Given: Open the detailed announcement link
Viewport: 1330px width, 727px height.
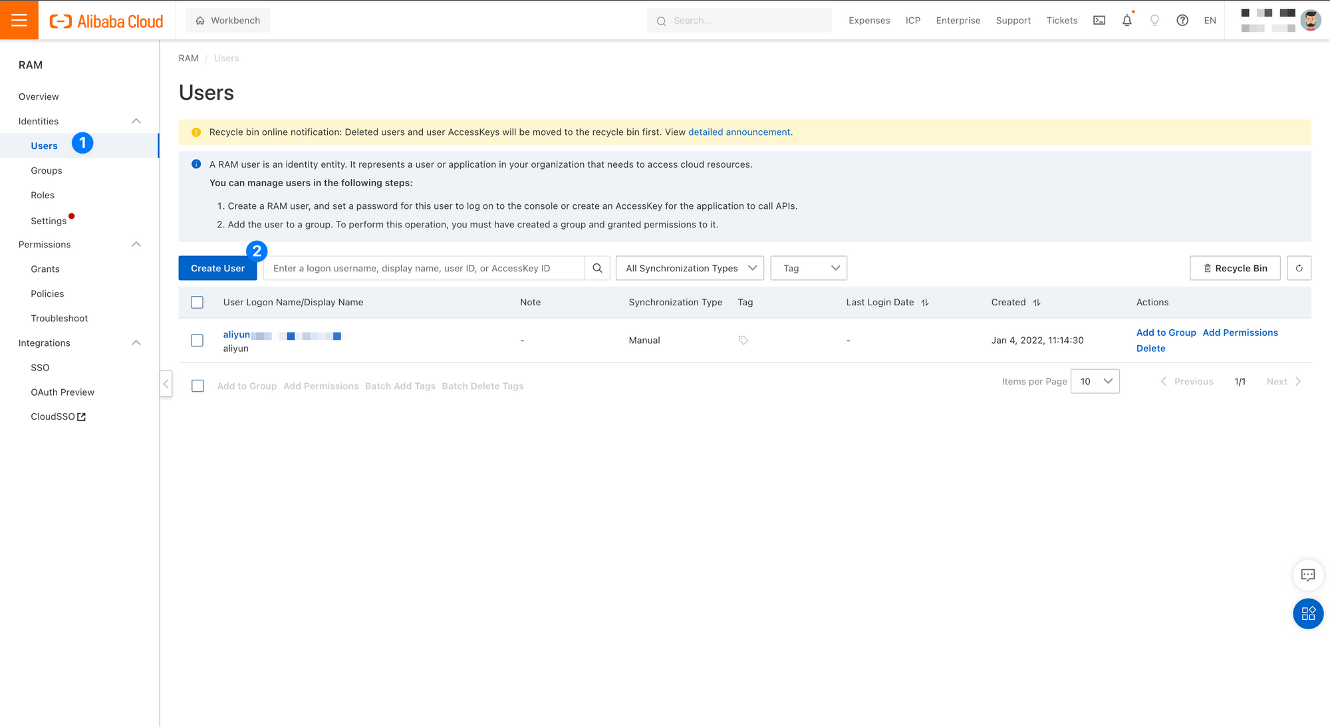Looking at the screenshot, I should [739, 132].
